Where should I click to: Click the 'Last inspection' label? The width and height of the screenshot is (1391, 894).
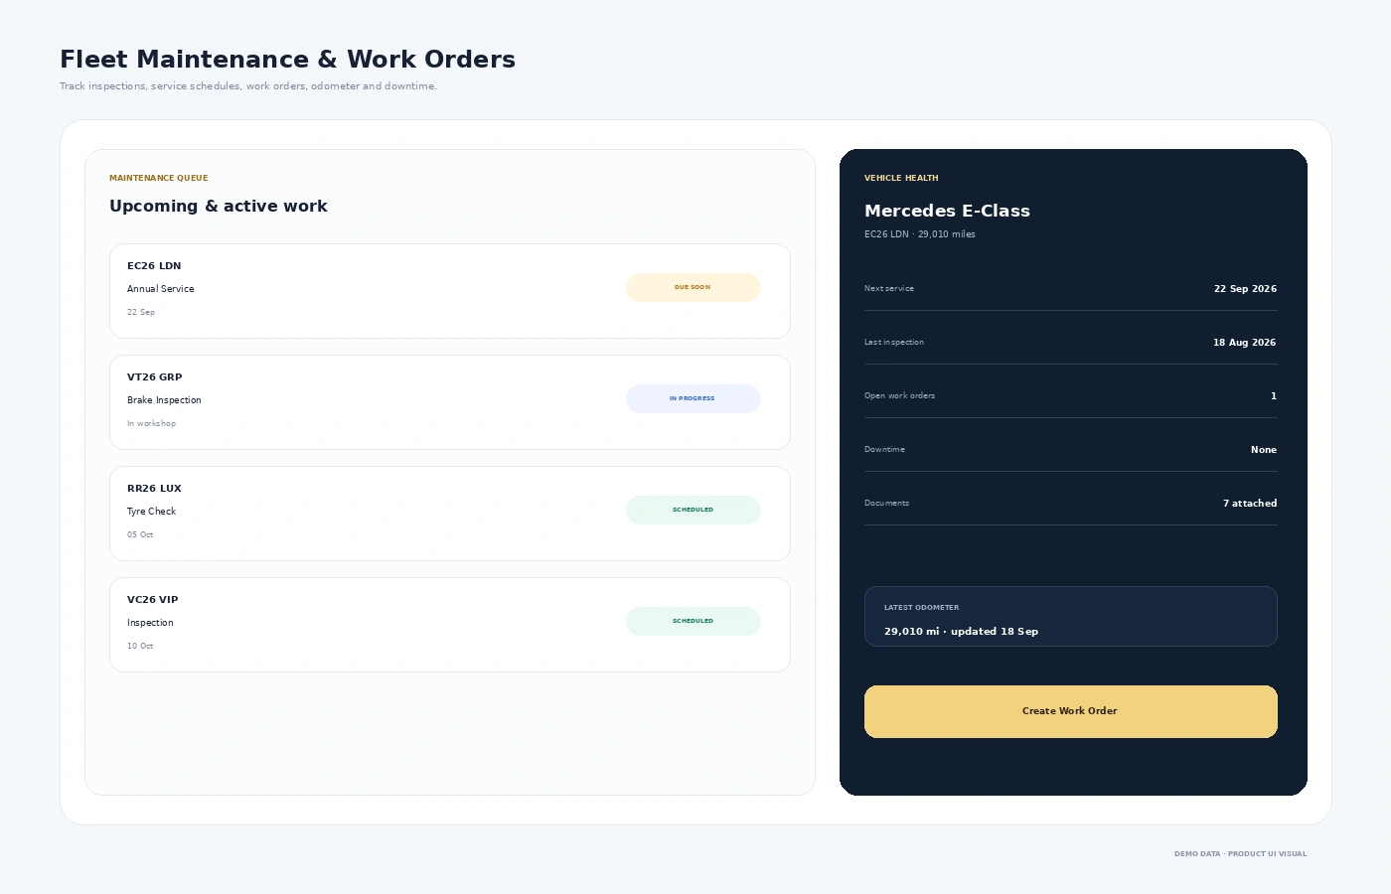894,343
